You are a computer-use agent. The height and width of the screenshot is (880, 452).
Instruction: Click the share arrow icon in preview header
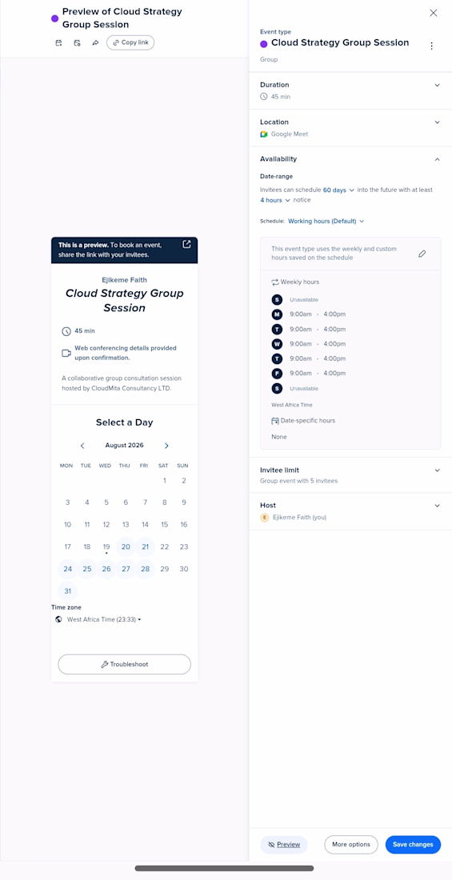tap(95, 42)
